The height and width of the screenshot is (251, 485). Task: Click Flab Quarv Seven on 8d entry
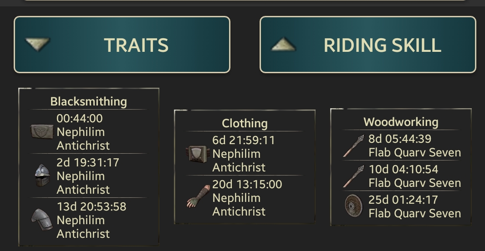415,152
